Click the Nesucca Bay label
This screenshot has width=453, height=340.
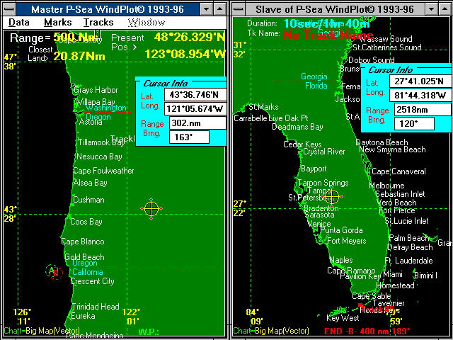[x=99, y=157]
